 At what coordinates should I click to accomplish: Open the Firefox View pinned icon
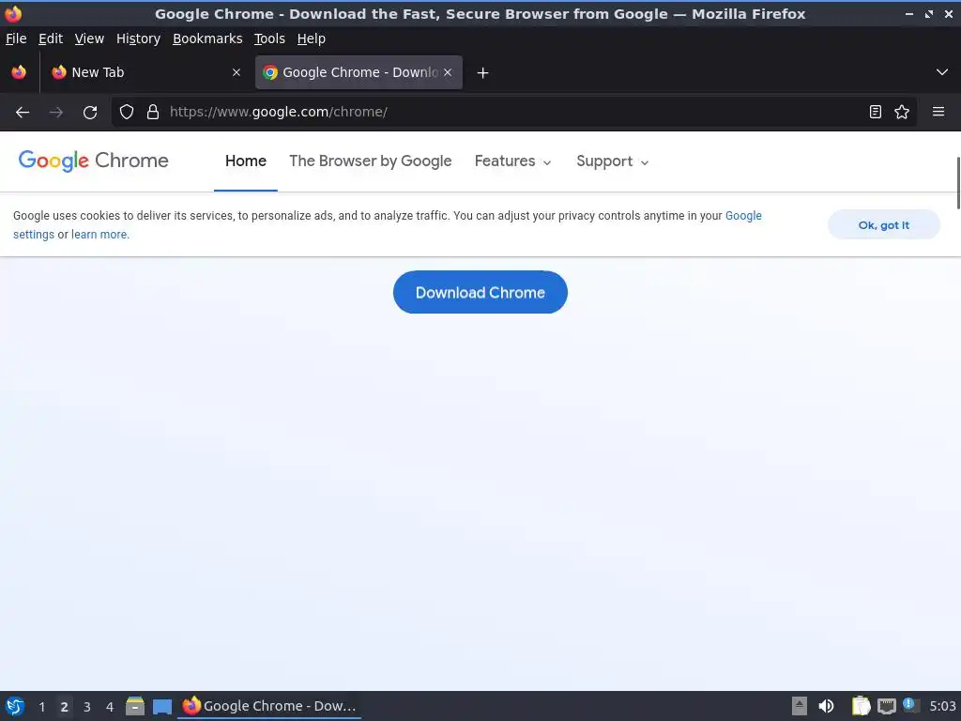pos(19,72)
